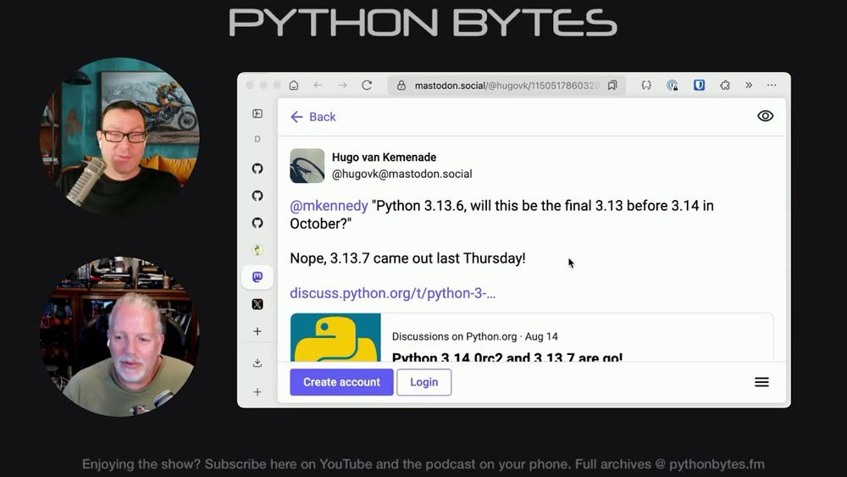Viewport: 847px width, 477px height.
Task: Switch to the X (Twitter) tab
Action: [257, 304]
